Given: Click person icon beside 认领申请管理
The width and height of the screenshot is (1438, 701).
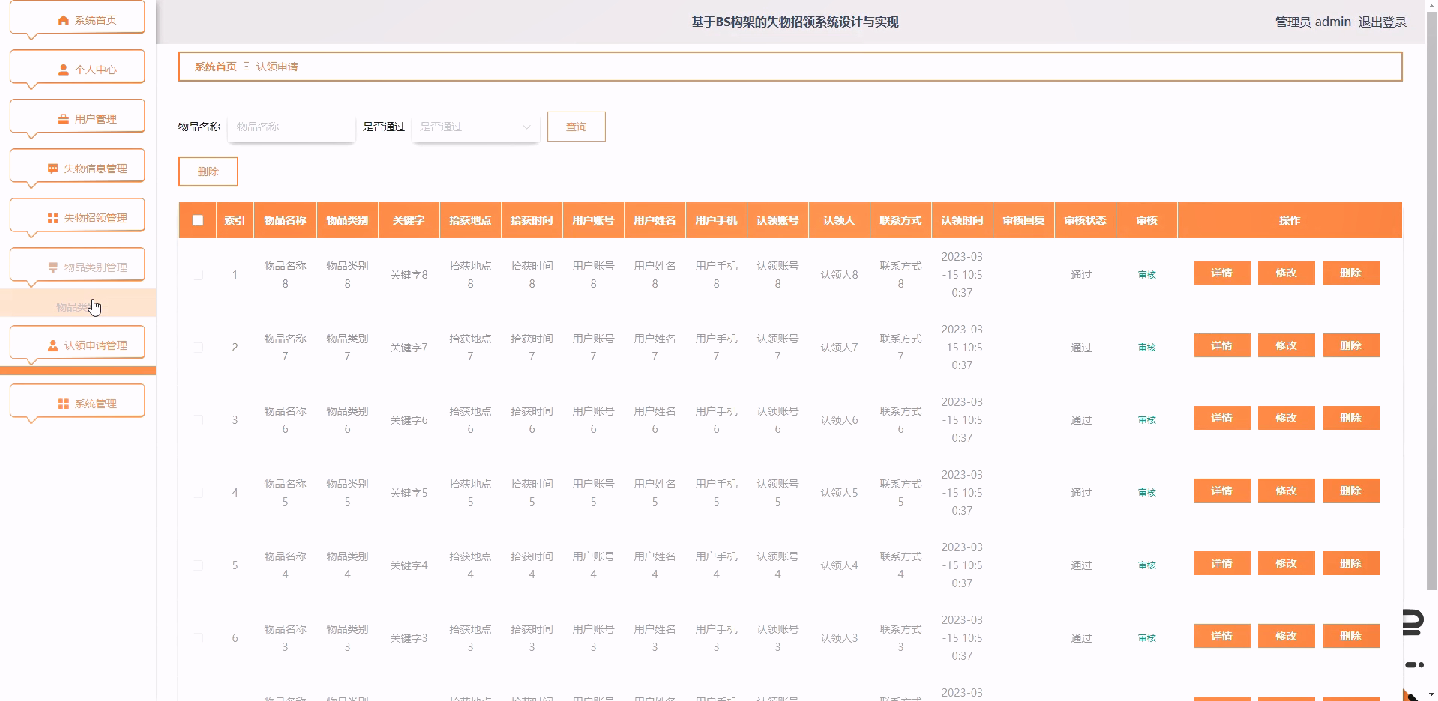Looking at the screenshot, I should [x=53, y=345].
